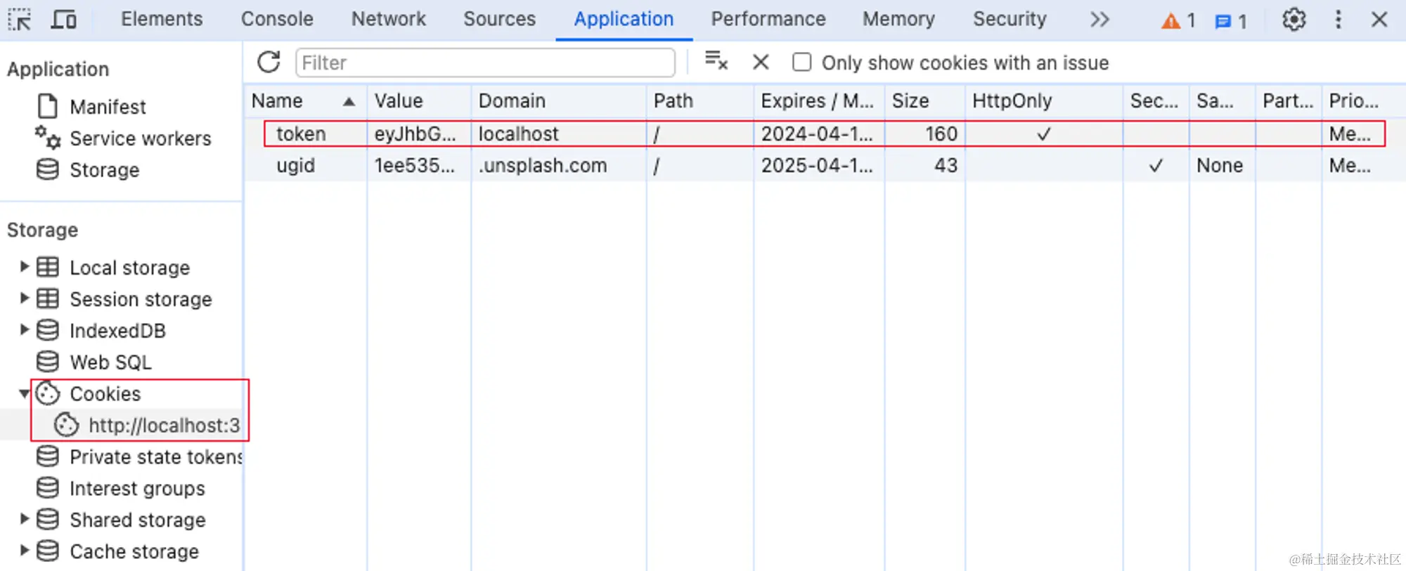Show more tabs with the >> chevron

(1099, 19)
